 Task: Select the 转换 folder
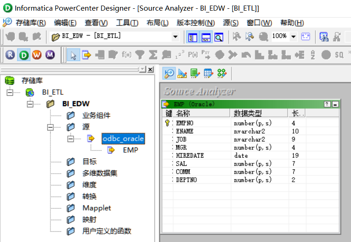89,196
